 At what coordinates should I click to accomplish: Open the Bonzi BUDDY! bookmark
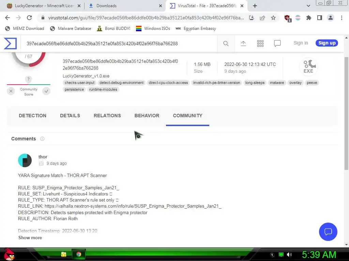pyautogui.click(x=114, y=29)
